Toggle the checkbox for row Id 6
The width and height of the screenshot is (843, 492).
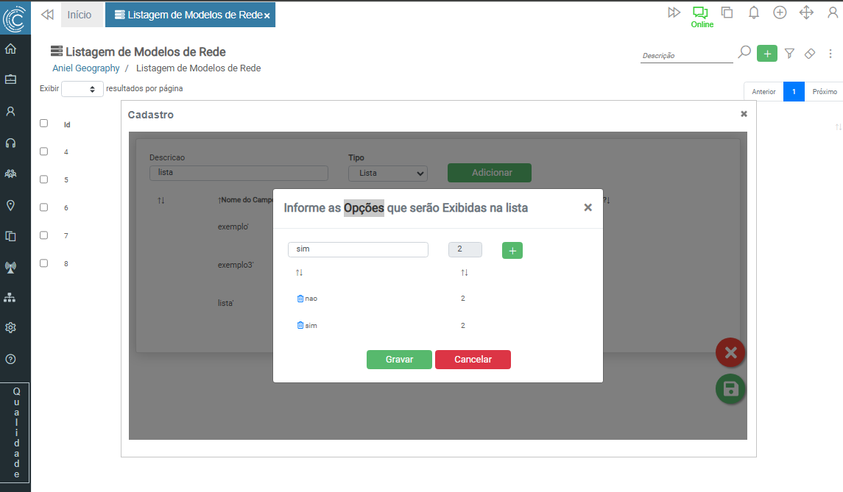[43, 207]
